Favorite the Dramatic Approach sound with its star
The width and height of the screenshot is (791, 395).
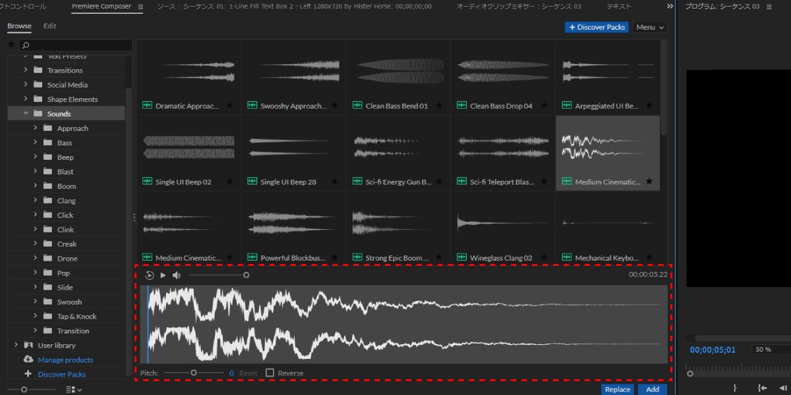coord(229,105)
